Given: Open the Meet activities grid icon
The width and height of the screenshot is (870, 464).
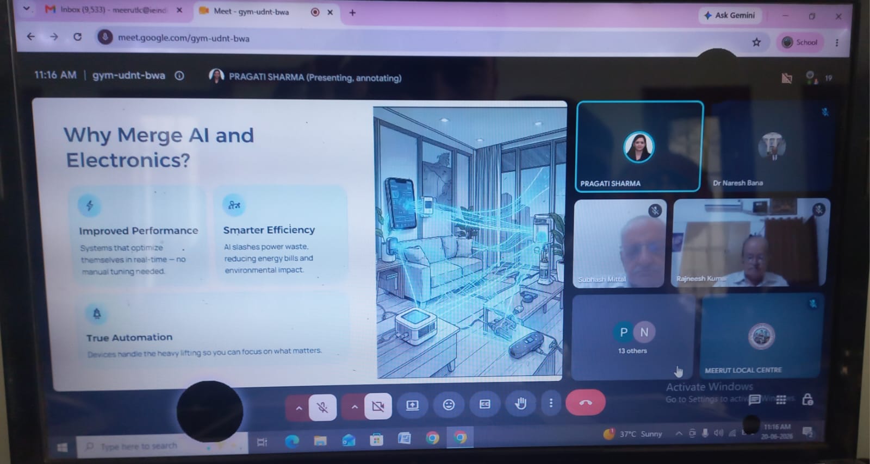Looking at the screenshot, I should pos(781,399).
